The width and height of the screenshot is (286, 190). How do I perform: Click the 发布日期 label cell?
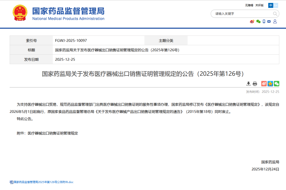click(31, 60)
